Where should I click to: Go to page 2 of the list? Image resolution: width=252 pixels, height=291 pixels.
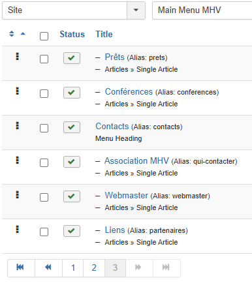tap(94, 268)
